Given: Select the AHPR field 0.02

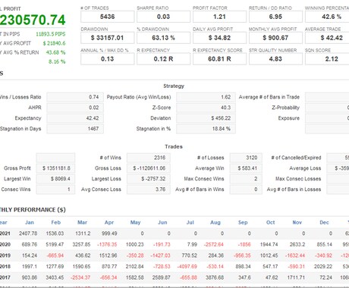Looking at the screenshot, I should (x=75, y=108).
